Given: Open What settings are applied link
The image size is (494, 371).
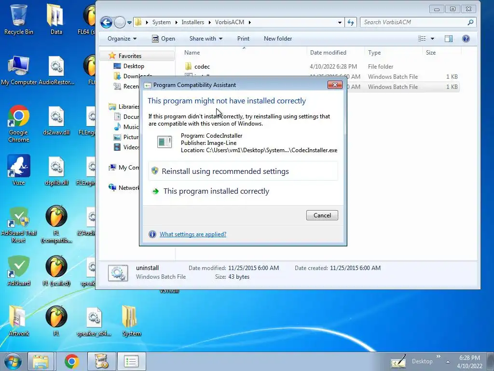Looking at the screenshot, I should pyautogui.click(x=193, y=234).
